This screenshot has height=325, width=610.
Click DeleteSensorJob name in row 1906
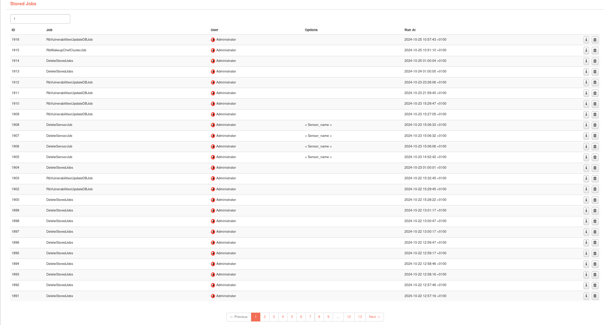tap(59, 146)
